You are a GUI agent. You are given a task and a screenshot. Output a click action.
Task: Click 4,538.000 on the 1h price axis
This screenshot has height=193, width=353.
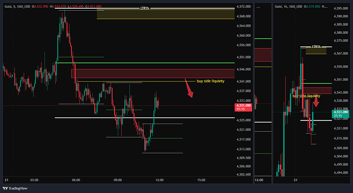pos(341,101)
